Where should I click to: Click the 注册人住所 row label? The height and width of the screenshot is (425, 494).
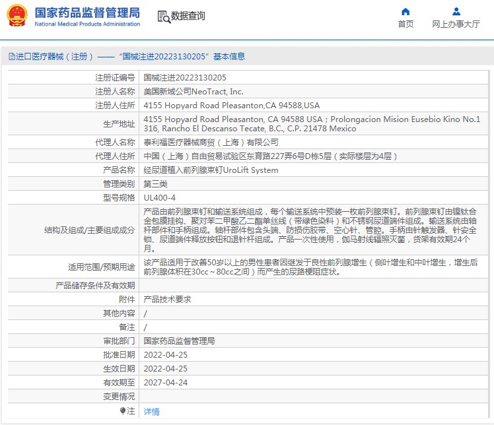click(x=115, y=106)
